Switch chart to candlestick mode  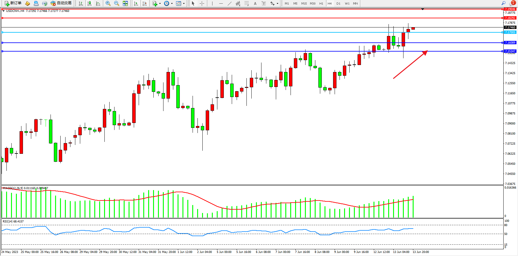(x=89, y=3)
